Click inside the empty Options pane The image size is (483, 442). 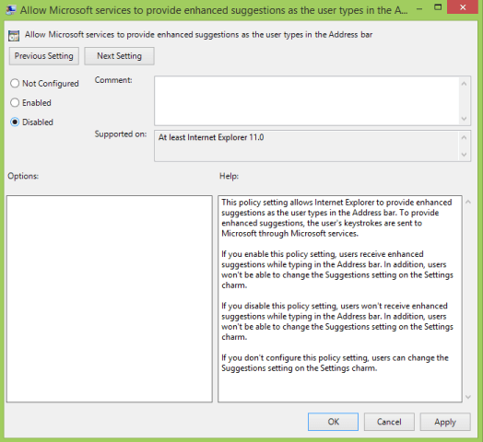click(x=110, y=298)
